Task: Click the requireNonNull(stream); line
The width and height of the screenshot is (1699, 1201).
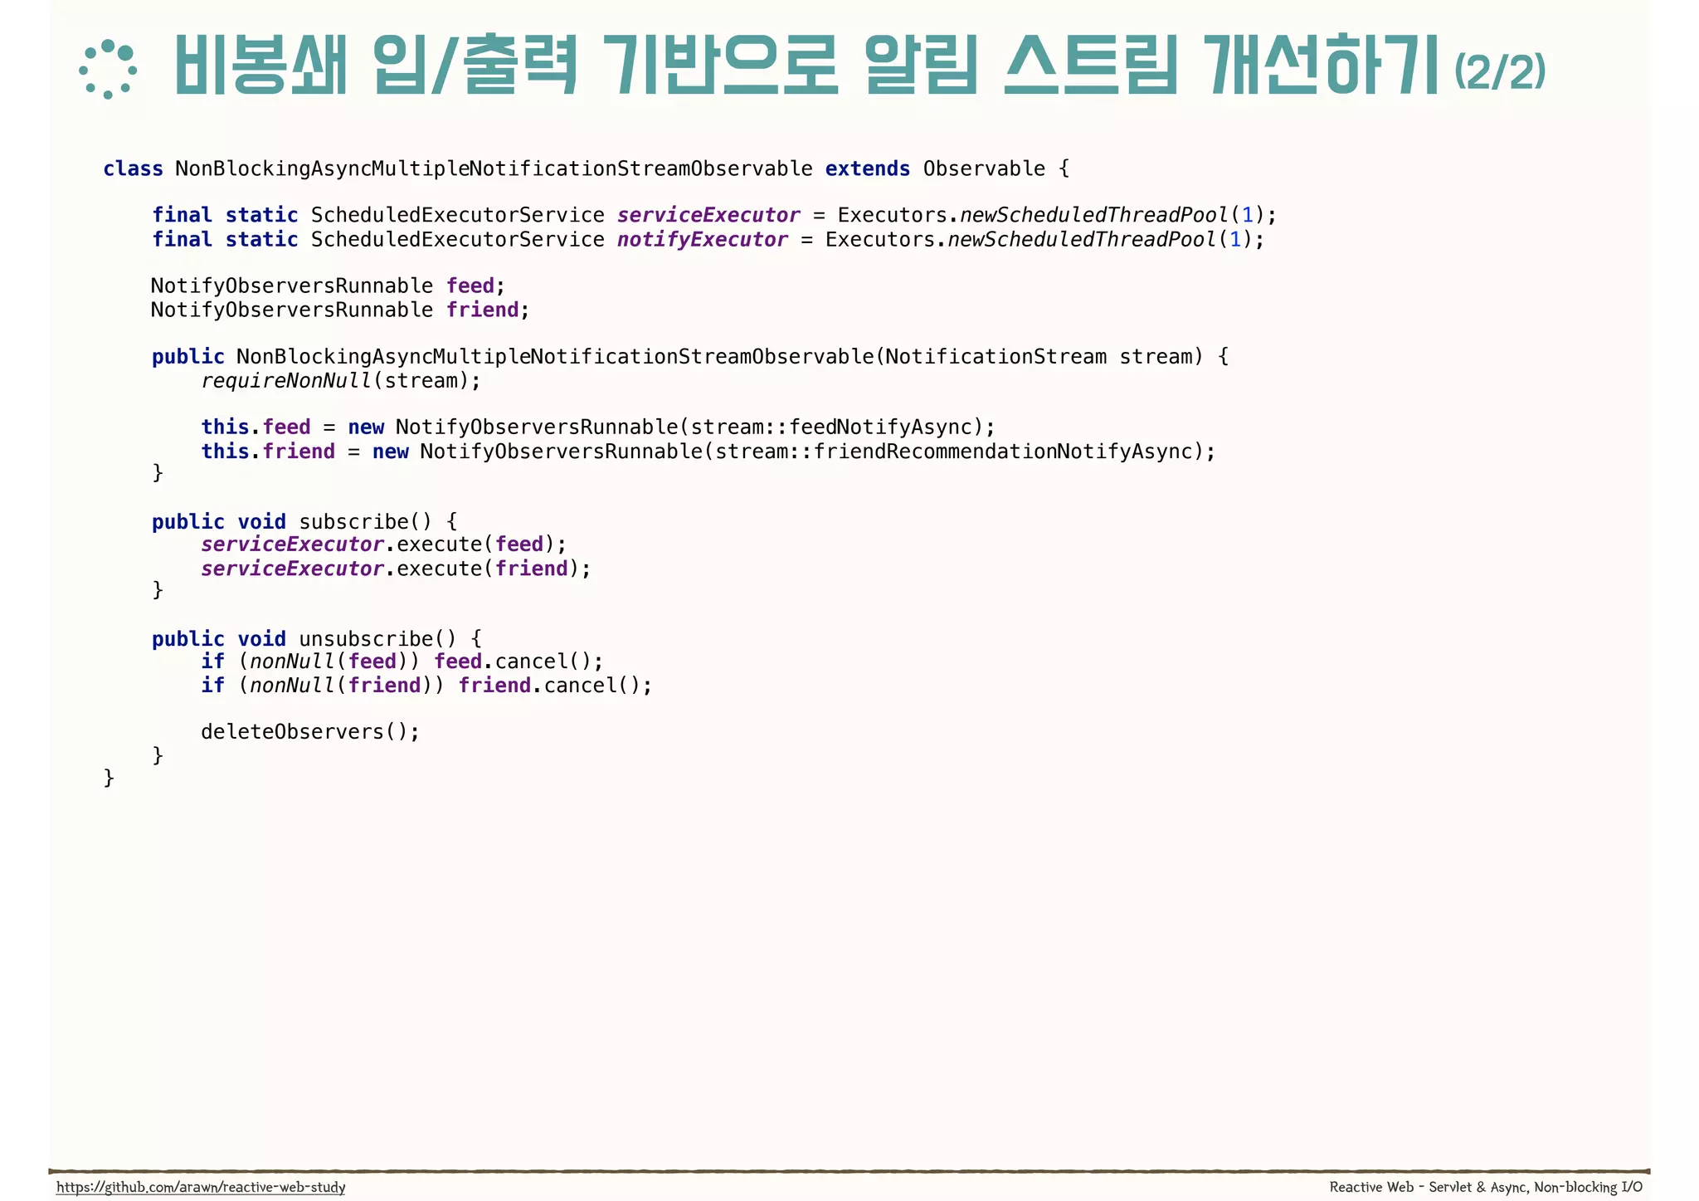Action: (x=341, y=381)
